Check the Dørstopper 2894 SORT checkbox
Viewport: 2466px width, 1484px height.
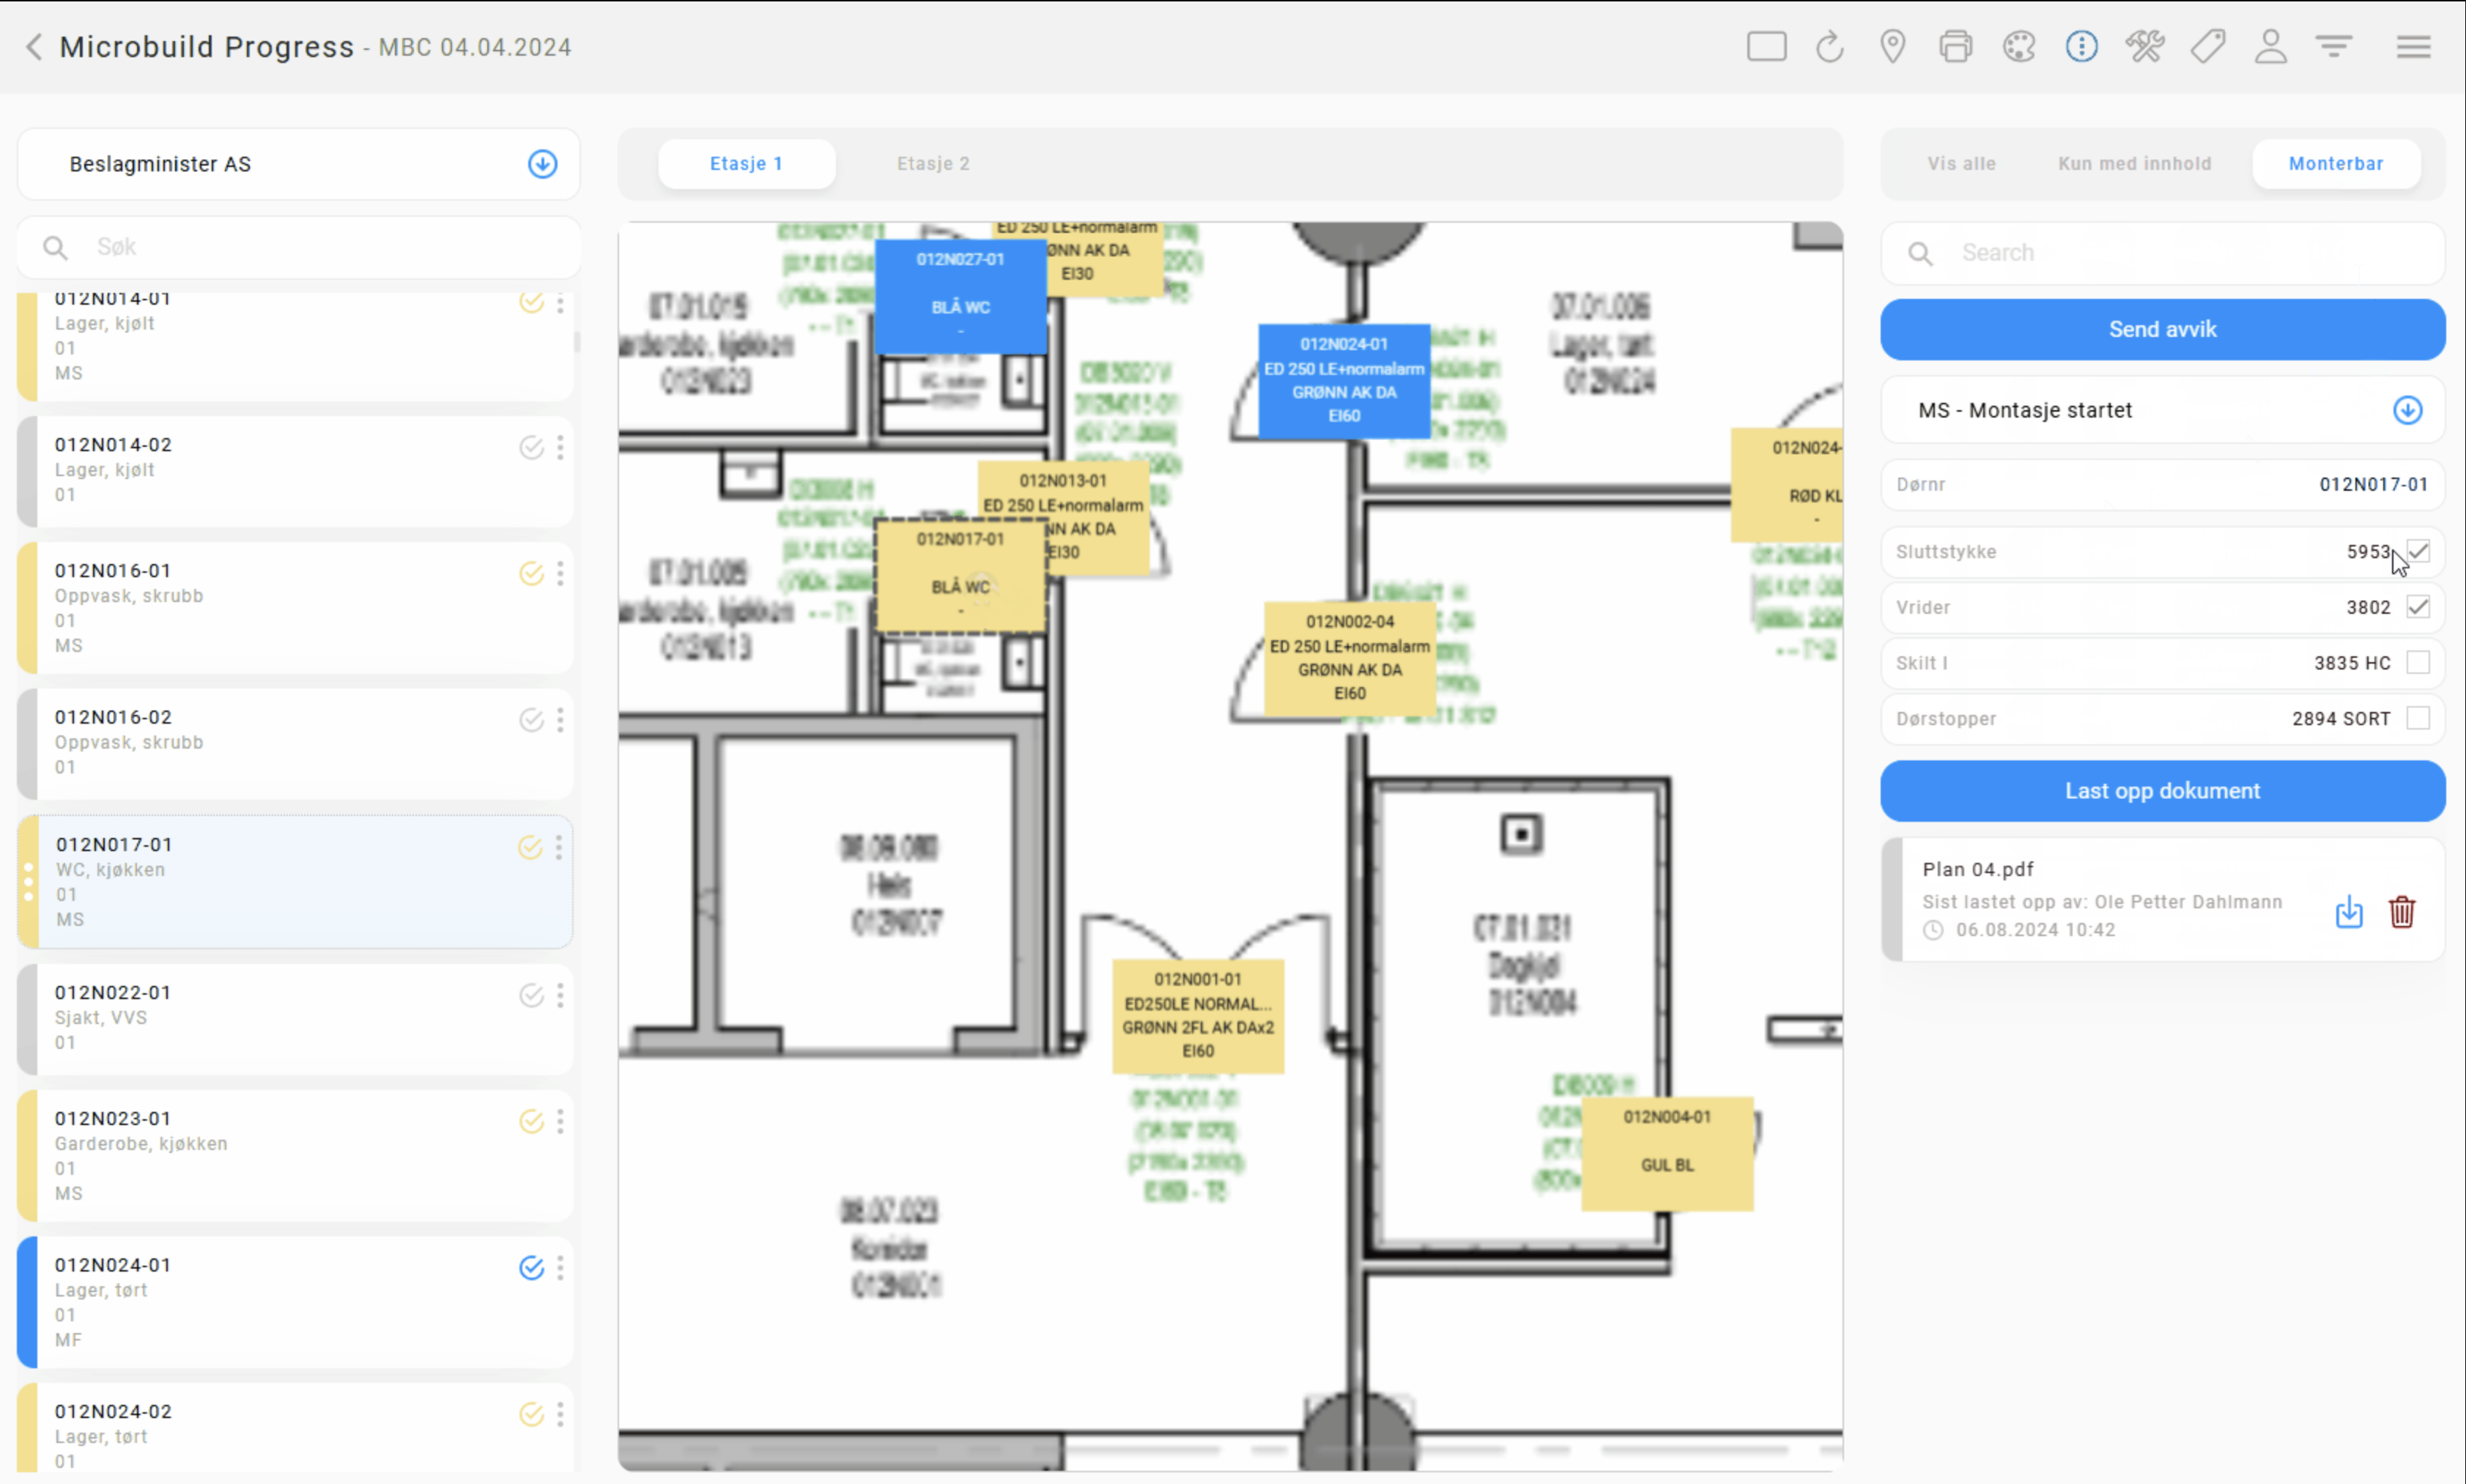[2417, 718]
